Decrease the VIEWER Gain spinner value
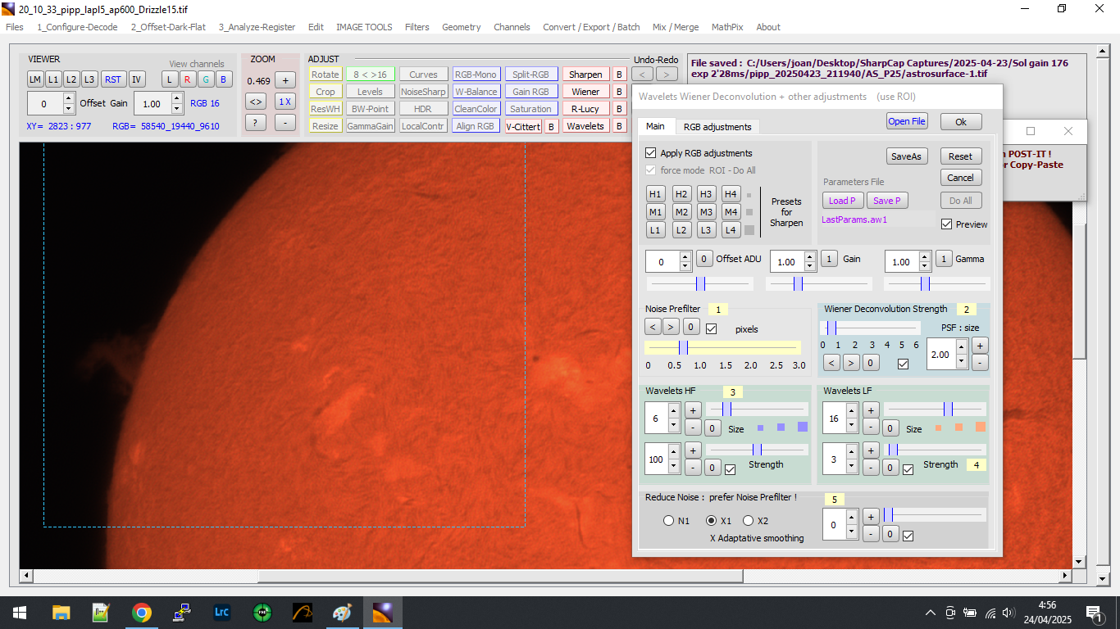This screenshot has width=1120, height=629. pos(177,109)
